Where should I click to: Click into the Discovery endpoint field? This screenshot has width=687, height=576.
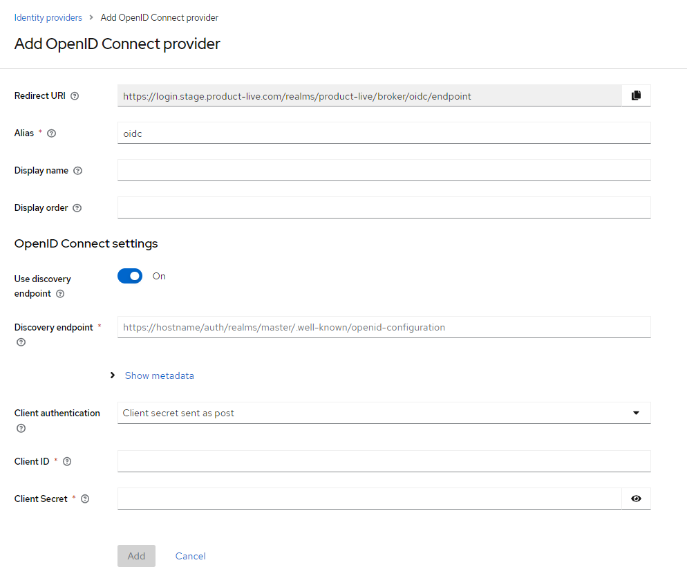point(384,327)
